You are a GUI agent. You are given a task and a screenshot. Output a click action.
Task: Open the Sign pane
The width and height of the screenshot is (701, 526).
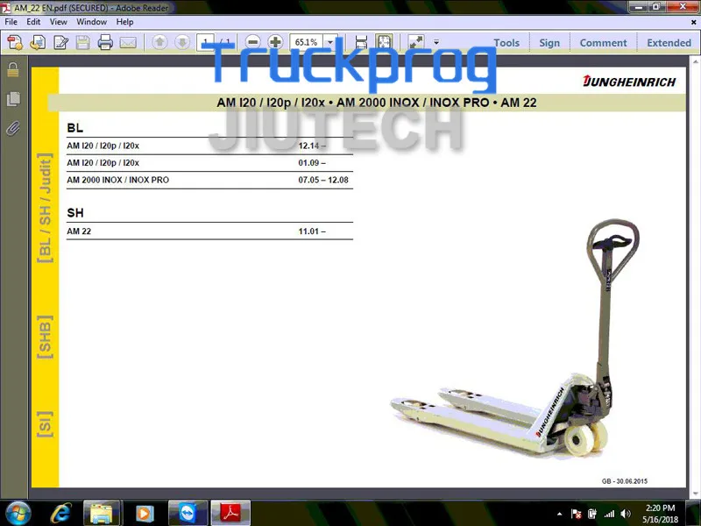coord(549,43)
